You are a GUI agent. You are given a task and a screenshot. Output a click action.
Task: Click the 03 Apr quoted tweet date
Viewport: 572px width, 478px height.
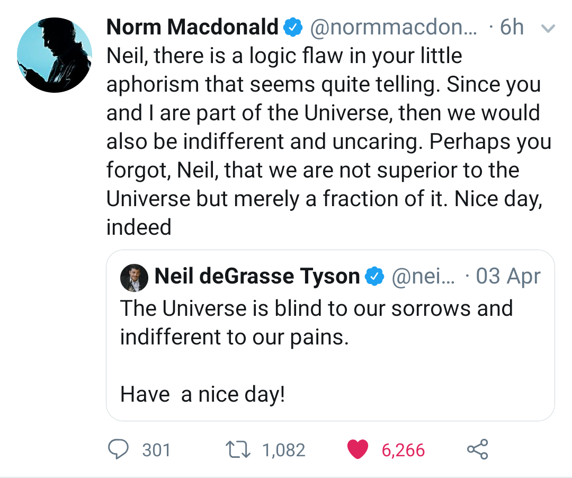508,276
